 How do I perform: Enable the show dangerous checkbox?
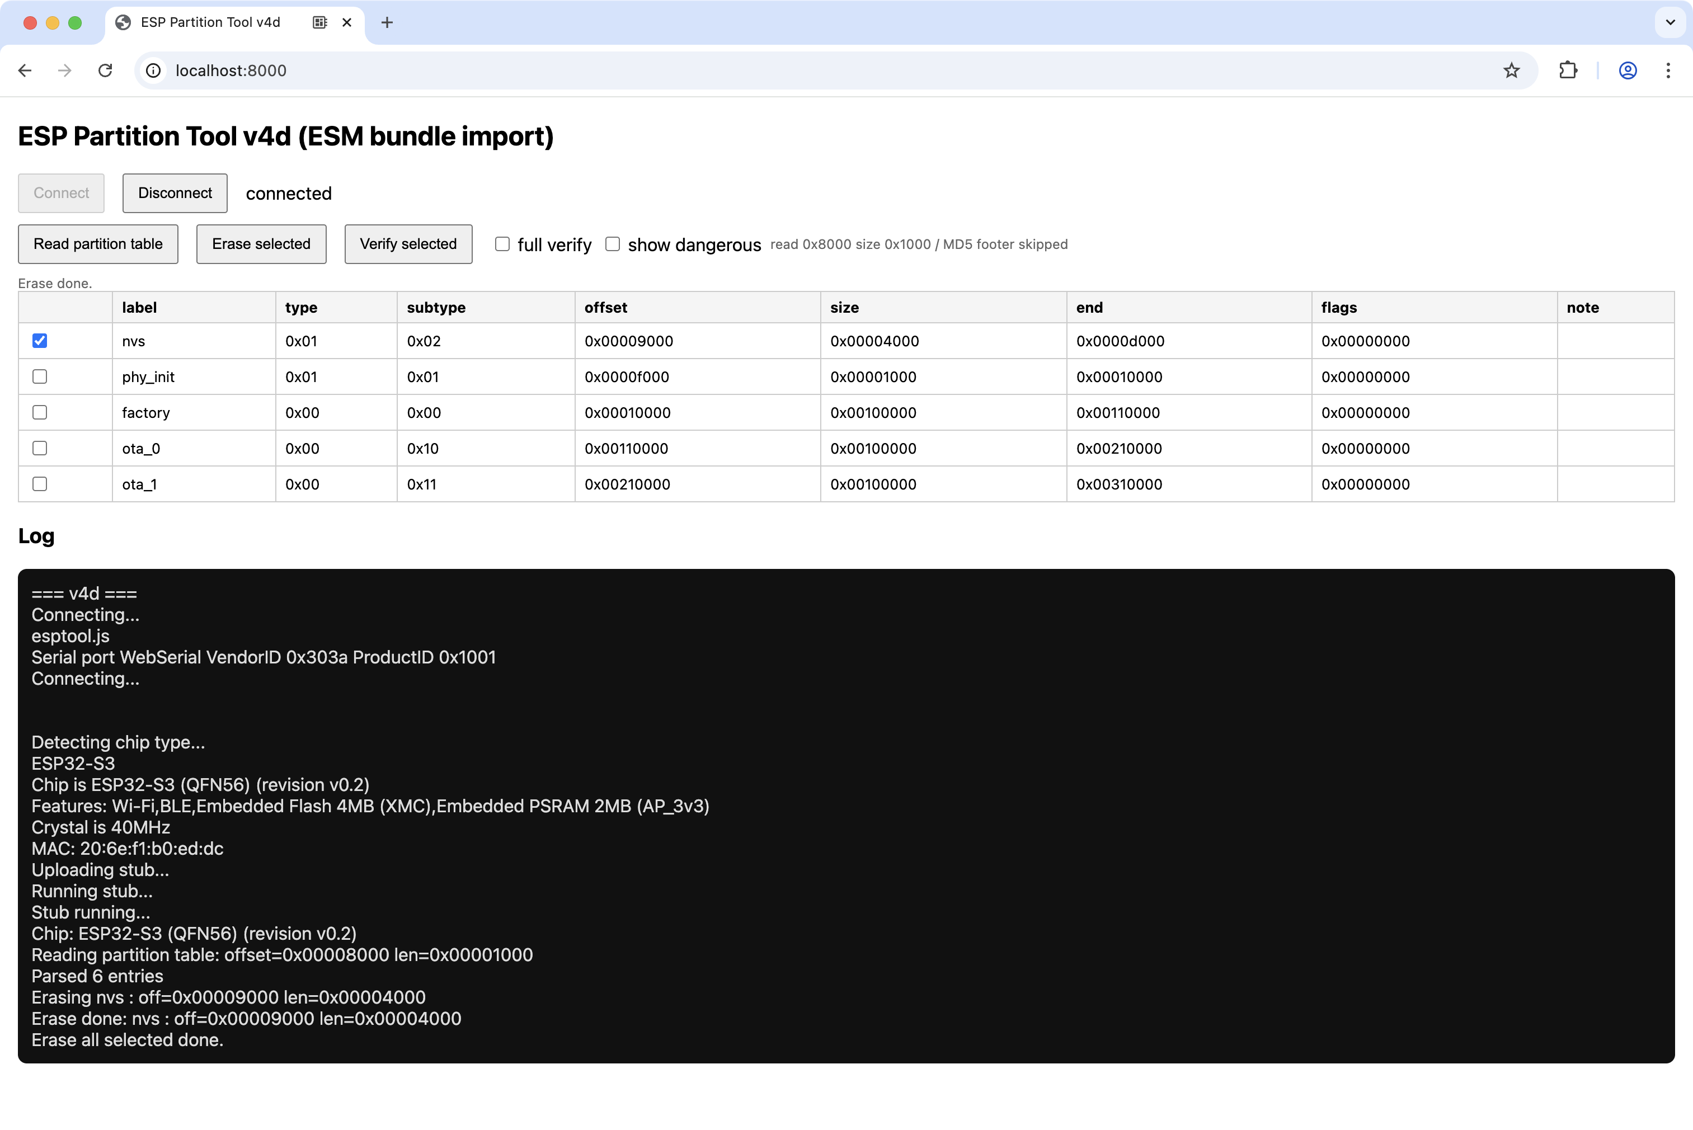coord(613,244)
